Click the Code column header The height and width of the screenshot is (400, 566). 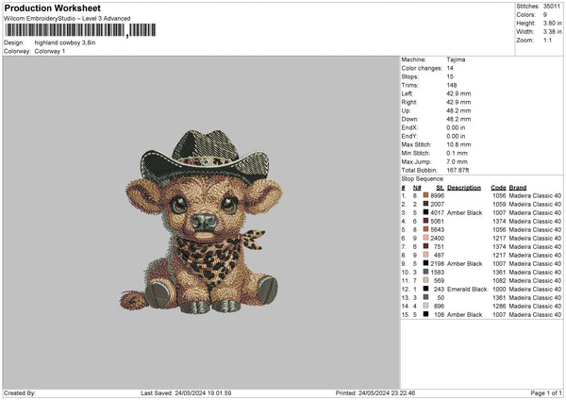click(x=498, y=187)
